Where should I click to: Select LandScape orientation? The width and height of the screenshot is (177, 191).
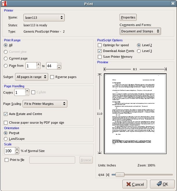pyautogui.click(x=6, y=139)
